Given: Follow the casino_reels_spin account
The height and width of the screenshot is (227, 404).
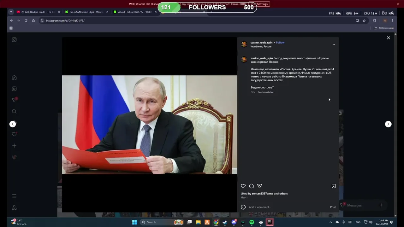Looking at the screenshot, I should click(280, 43).
